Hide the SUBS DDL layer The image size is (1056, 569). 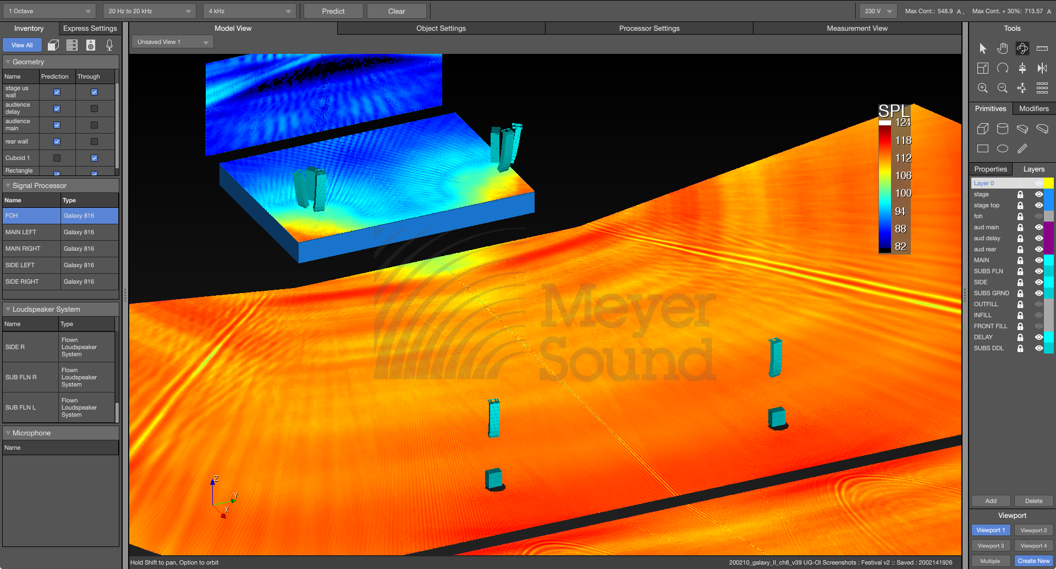click(x=1039, y=348)
